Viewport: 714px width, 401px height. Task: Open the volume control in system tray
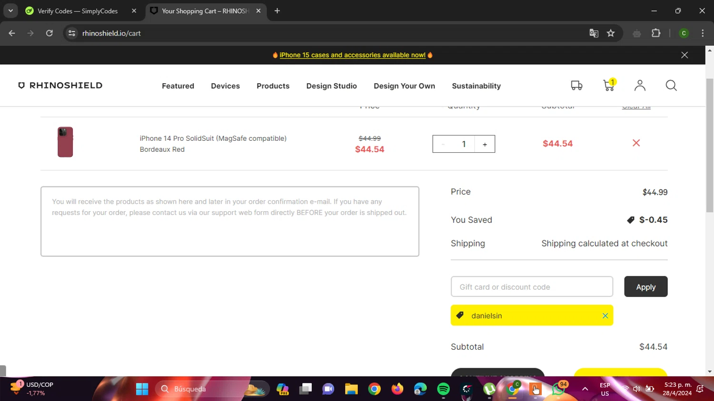coord(637,389)
